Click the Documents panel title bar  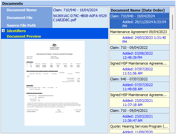point(88,4)
